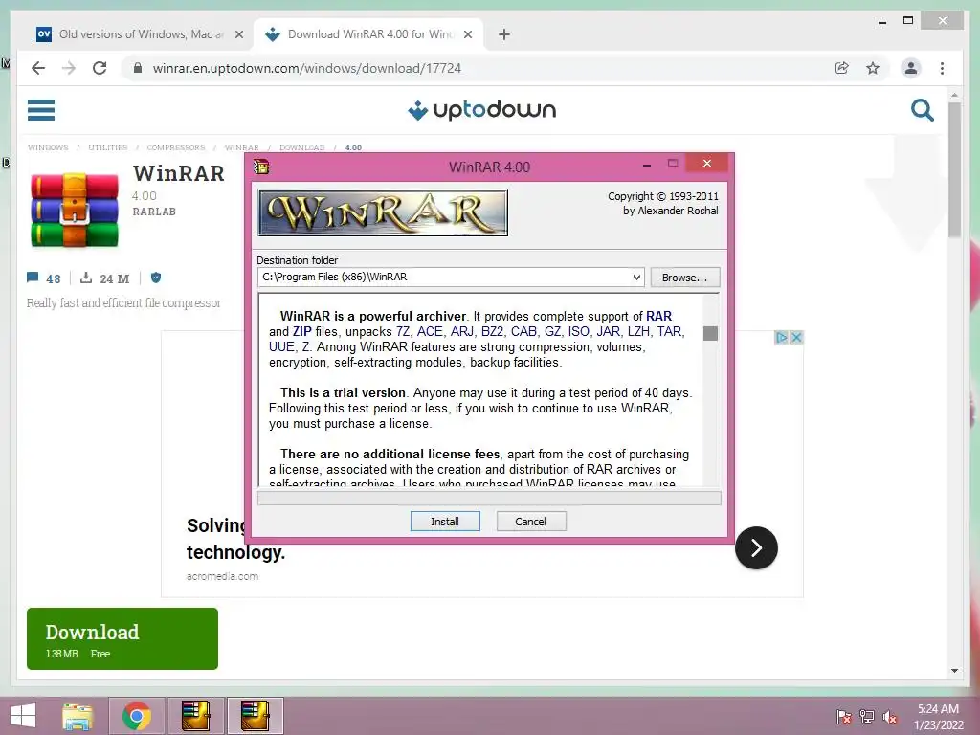Share this page icon
Viewport: 980px width, 735px height.
pyautogui.click(x=842, y=68)
